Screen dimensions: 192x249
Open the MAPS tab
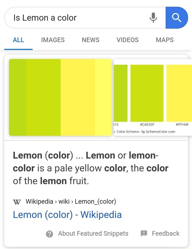(164, 40)
